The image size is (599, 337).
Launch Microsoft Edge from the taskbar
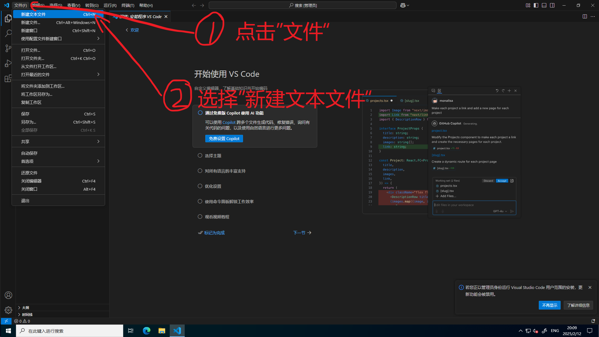point(146,331)
